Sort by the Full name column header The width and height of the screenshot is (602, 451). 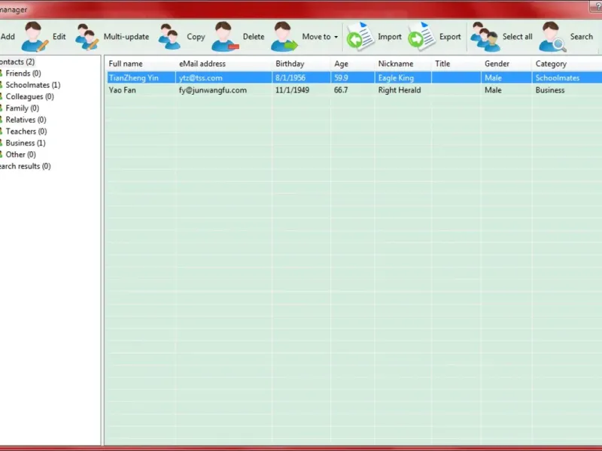[126, 64]
